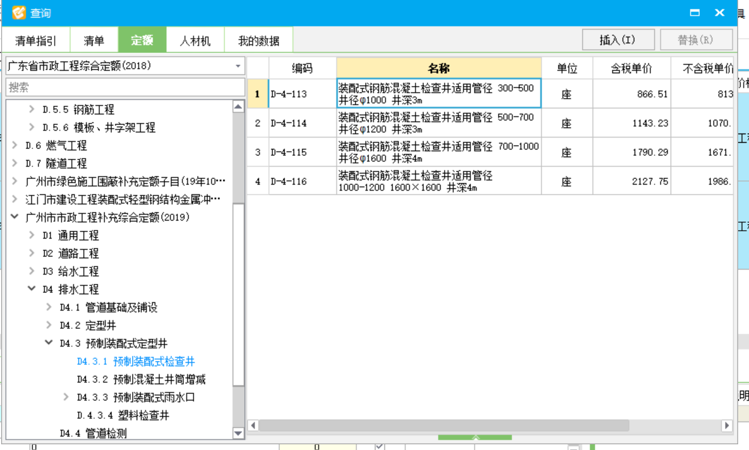This screenshot has height=450, width=749.
Task: Switch to the 清单指引 tab
Action: point(36,41)
